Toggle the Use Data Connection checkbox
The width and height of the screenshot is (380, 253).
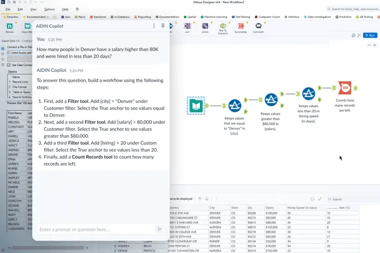point(9,65)
